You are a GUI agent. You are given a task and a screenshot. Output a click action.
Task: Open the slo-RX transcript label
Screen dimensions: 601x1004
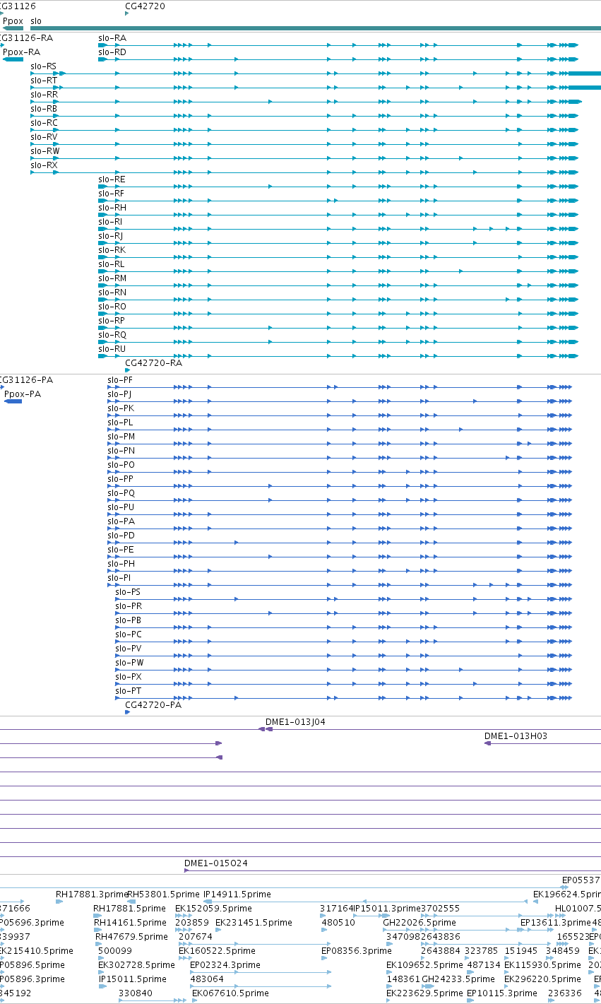tap(44, 165)
